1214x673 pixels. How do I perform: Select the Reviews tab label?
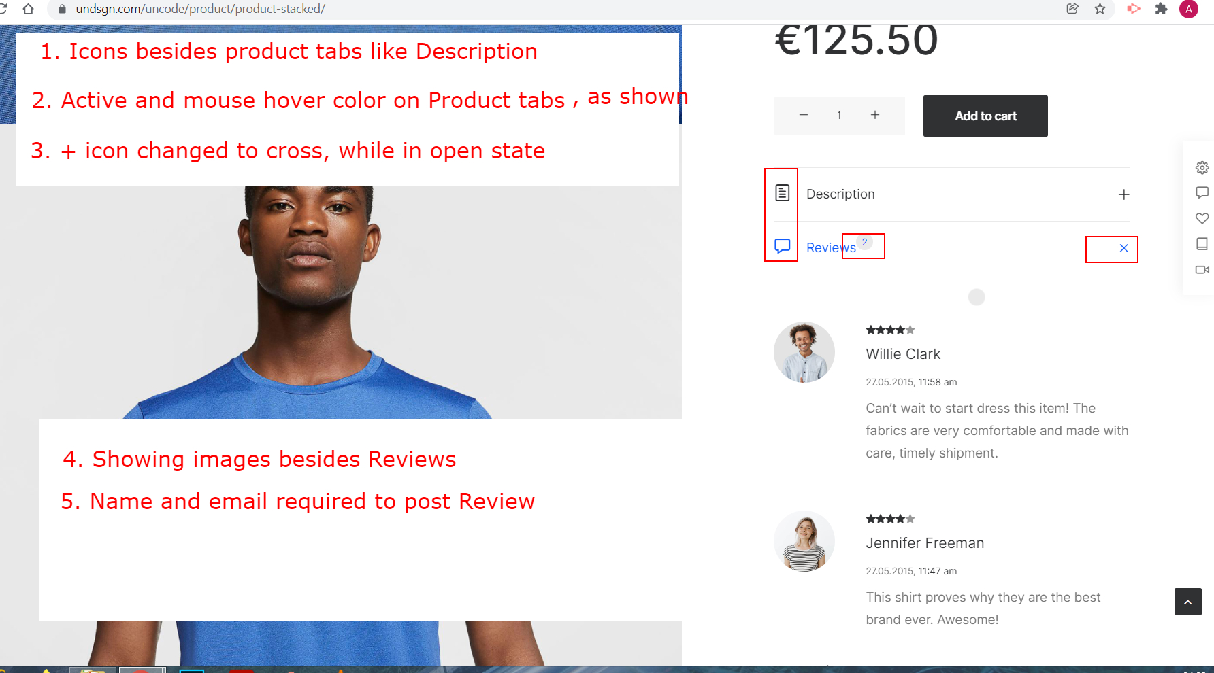[831, 247]
